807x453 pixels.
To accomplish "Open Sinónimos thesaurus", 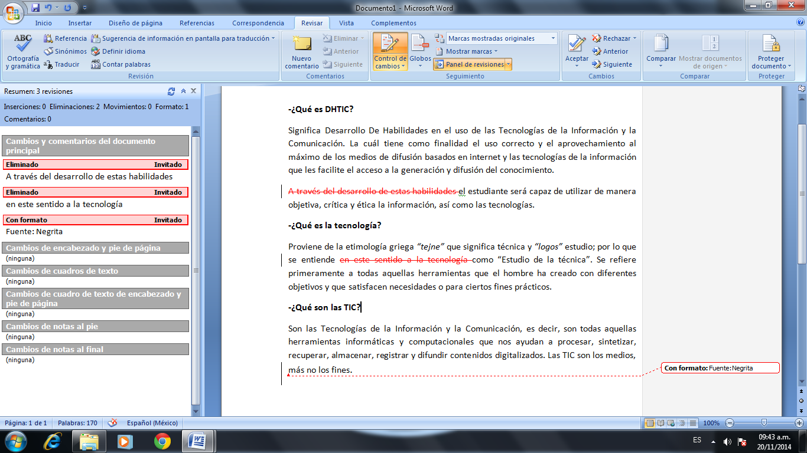I will coord(66,51).
